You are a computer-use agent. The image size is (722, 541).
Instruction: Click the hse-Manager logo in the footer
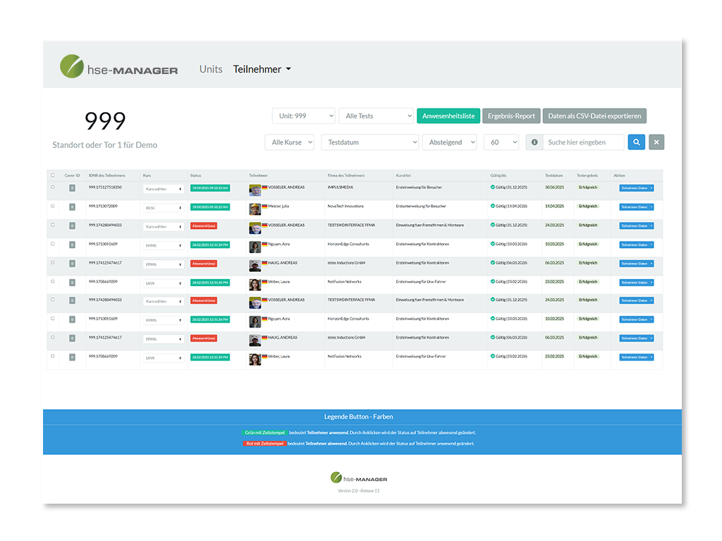pos(359,478)
